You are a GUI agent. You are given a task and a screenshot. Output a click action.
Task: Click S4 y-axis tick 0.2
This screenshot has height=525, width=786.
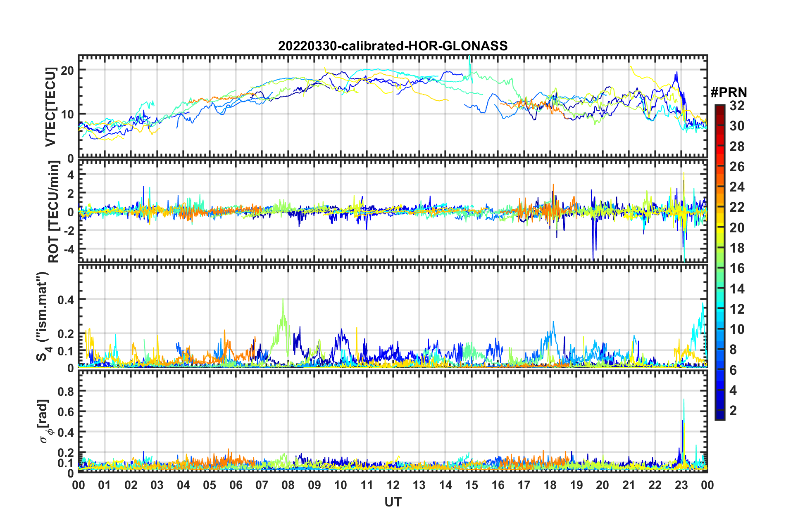(x=66, y=334)
